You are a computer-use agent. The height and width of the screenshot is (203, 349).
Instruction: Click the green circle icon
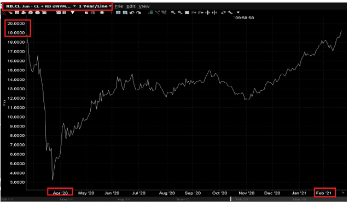pyautogui.click(x=102, y=13)
